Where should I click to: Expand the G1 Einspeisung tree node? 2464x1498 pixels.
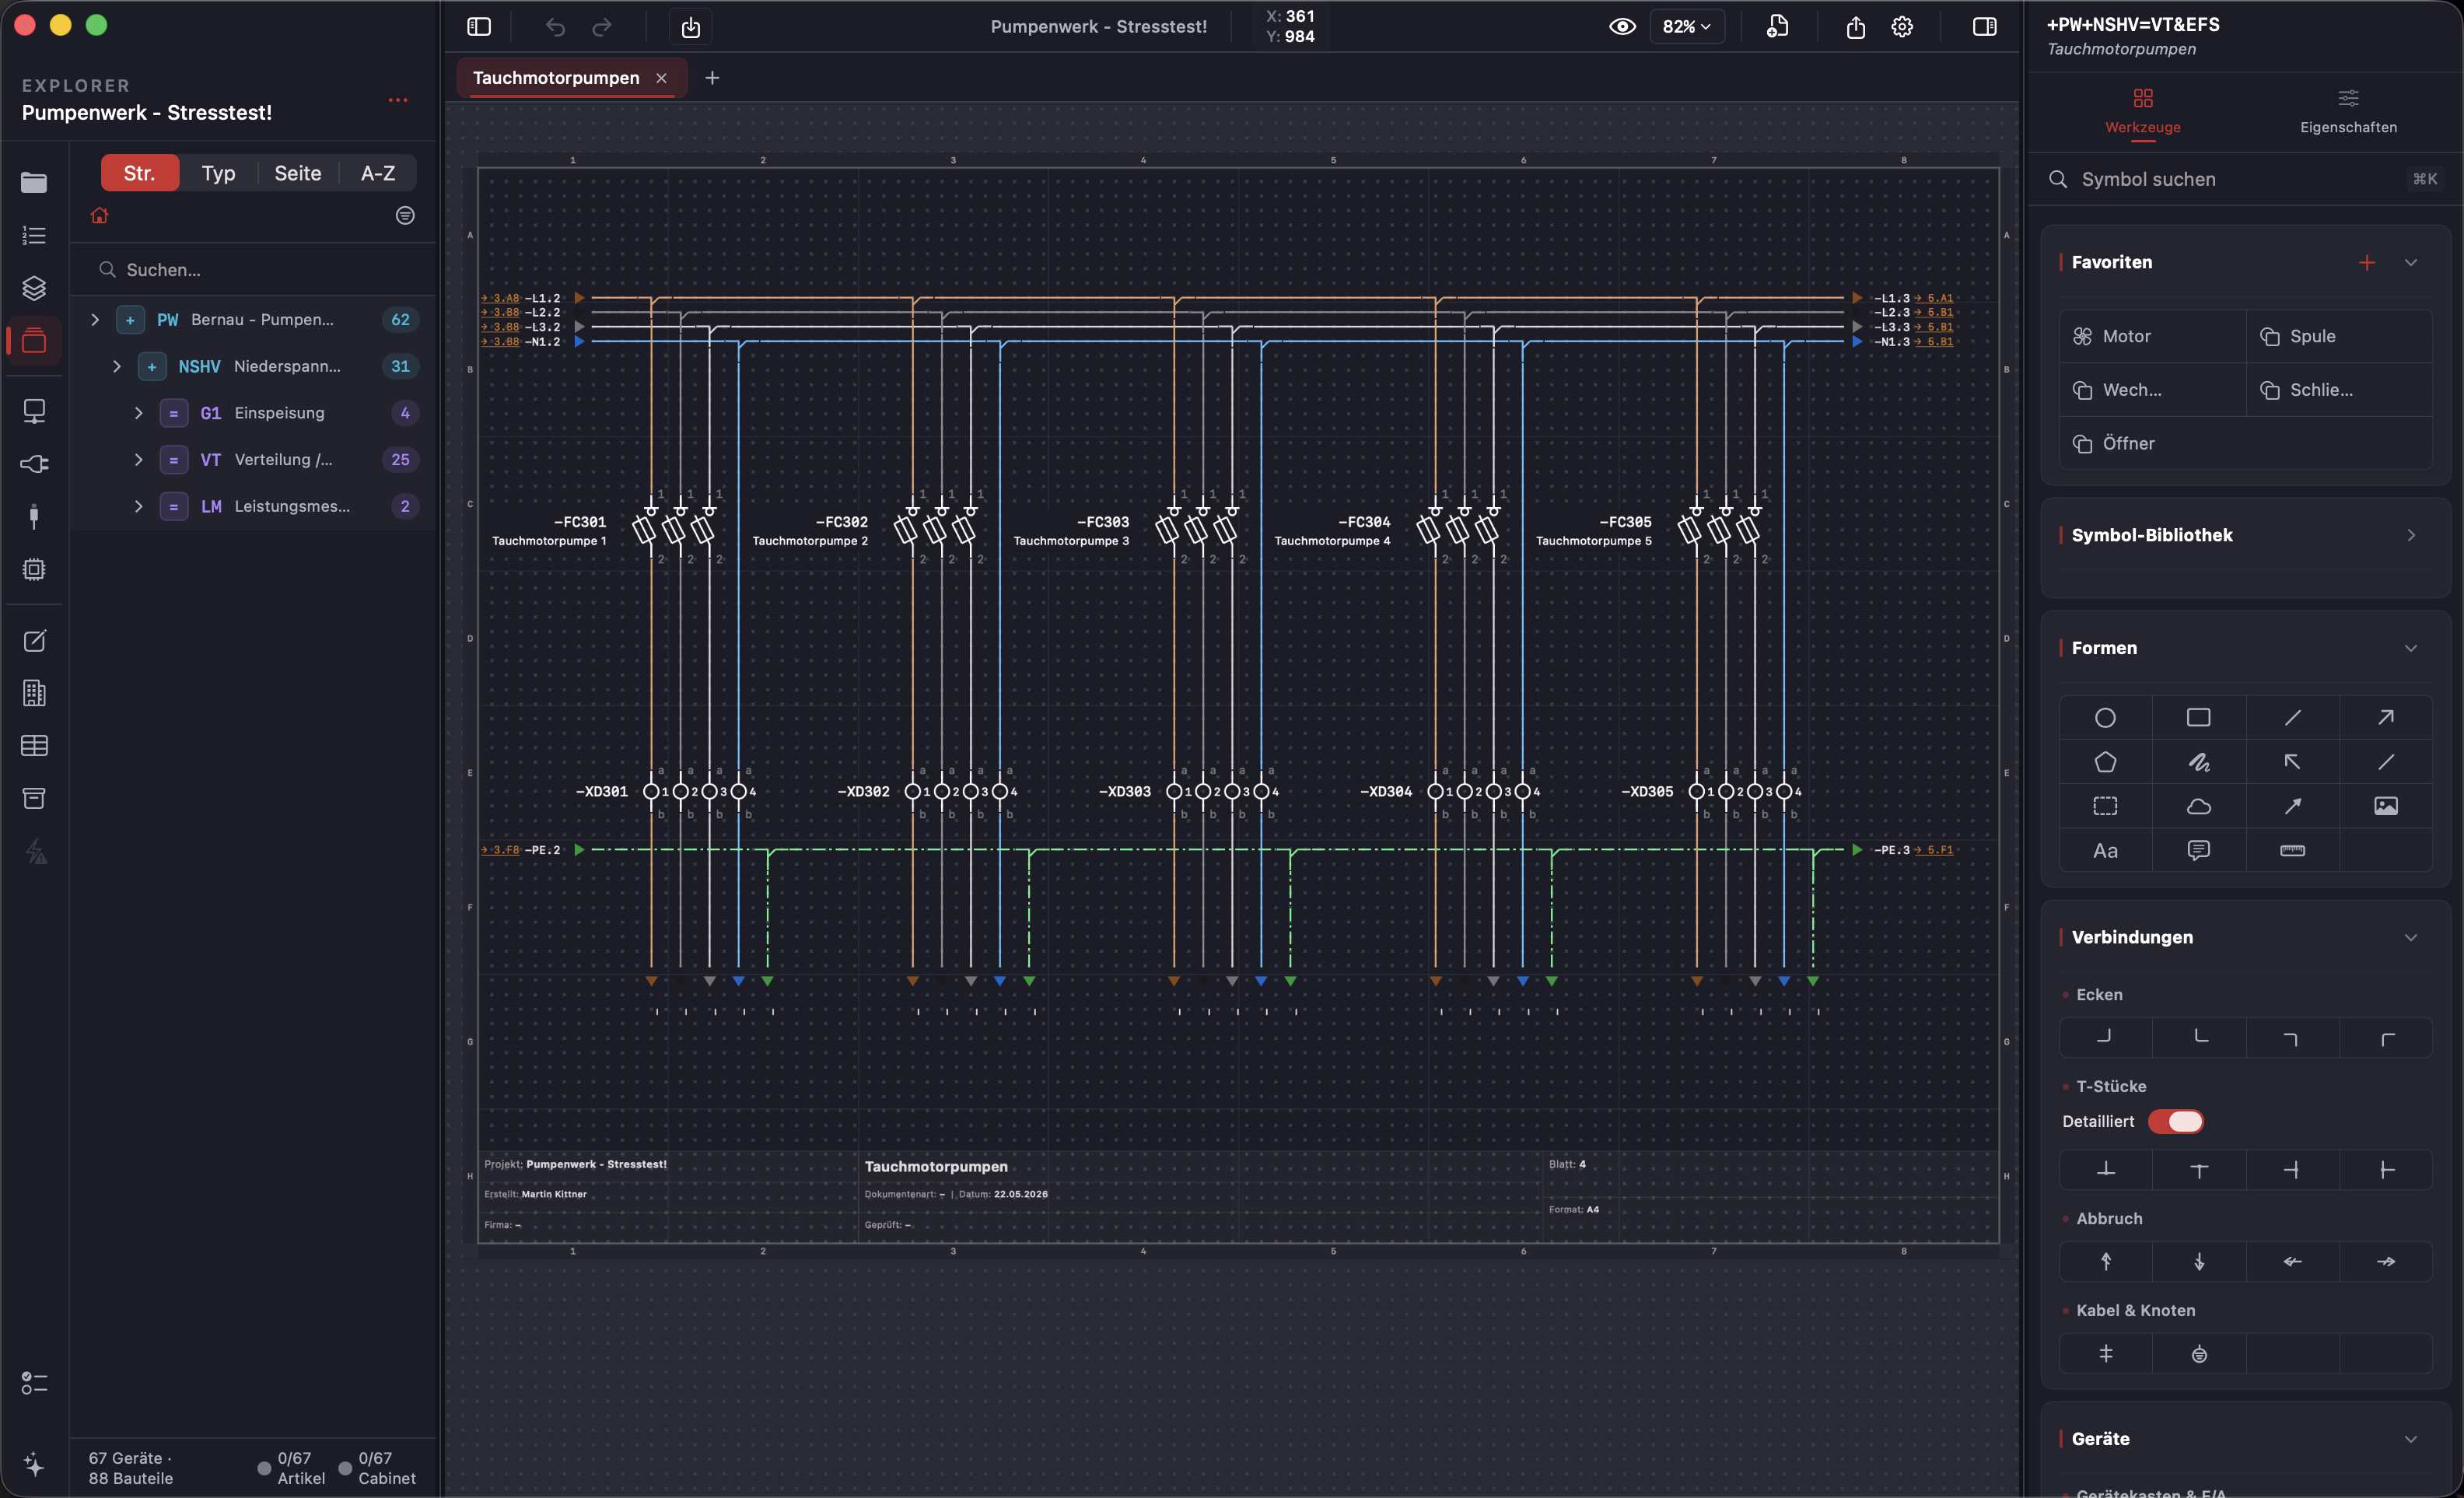(x=138, y=413)
